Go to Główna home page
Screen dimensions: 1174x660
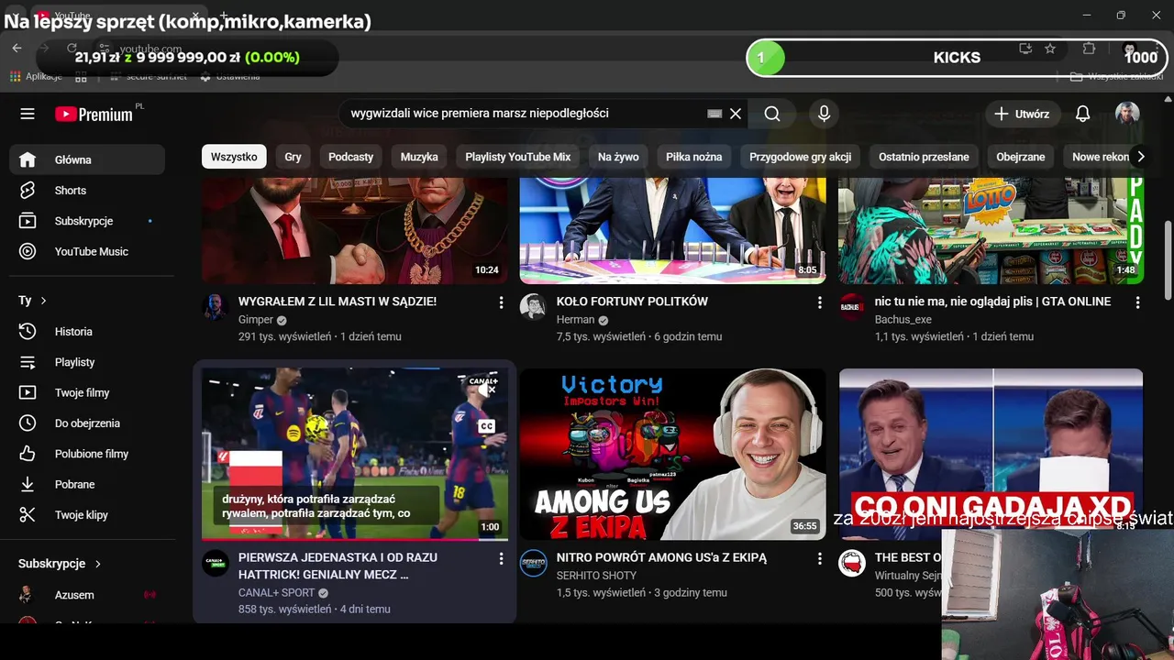click(x=87, y=159)
